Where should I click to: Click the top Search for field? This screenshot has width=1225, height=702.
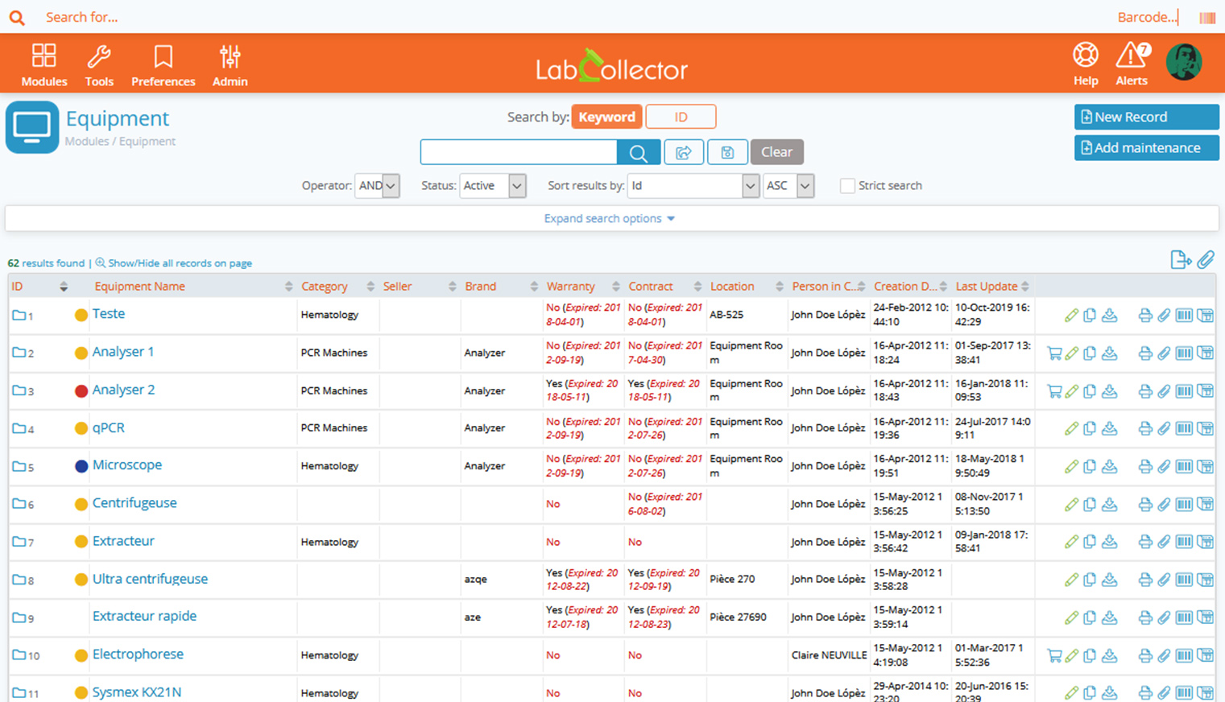point(82,17)
